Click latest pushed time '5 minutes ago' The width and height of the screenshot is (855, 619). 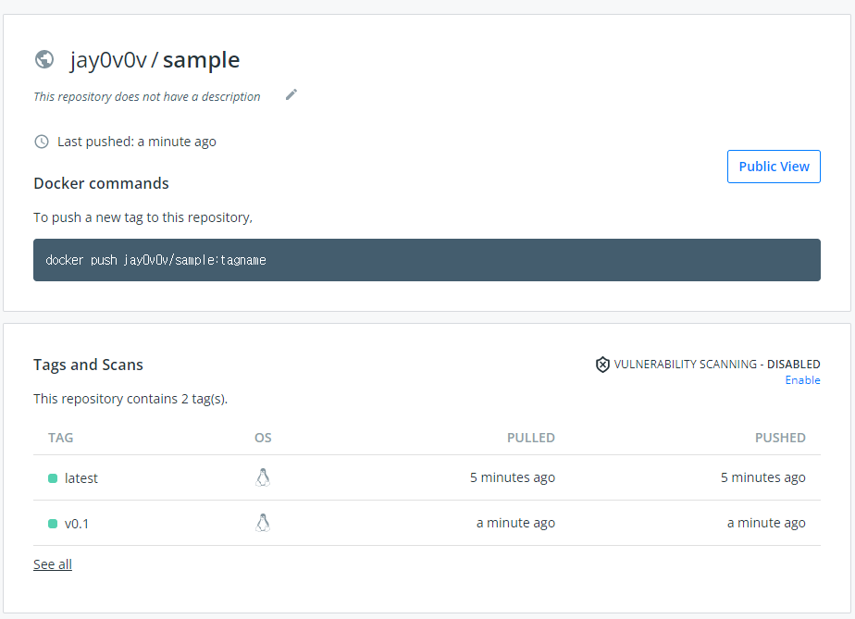point(762,477)
